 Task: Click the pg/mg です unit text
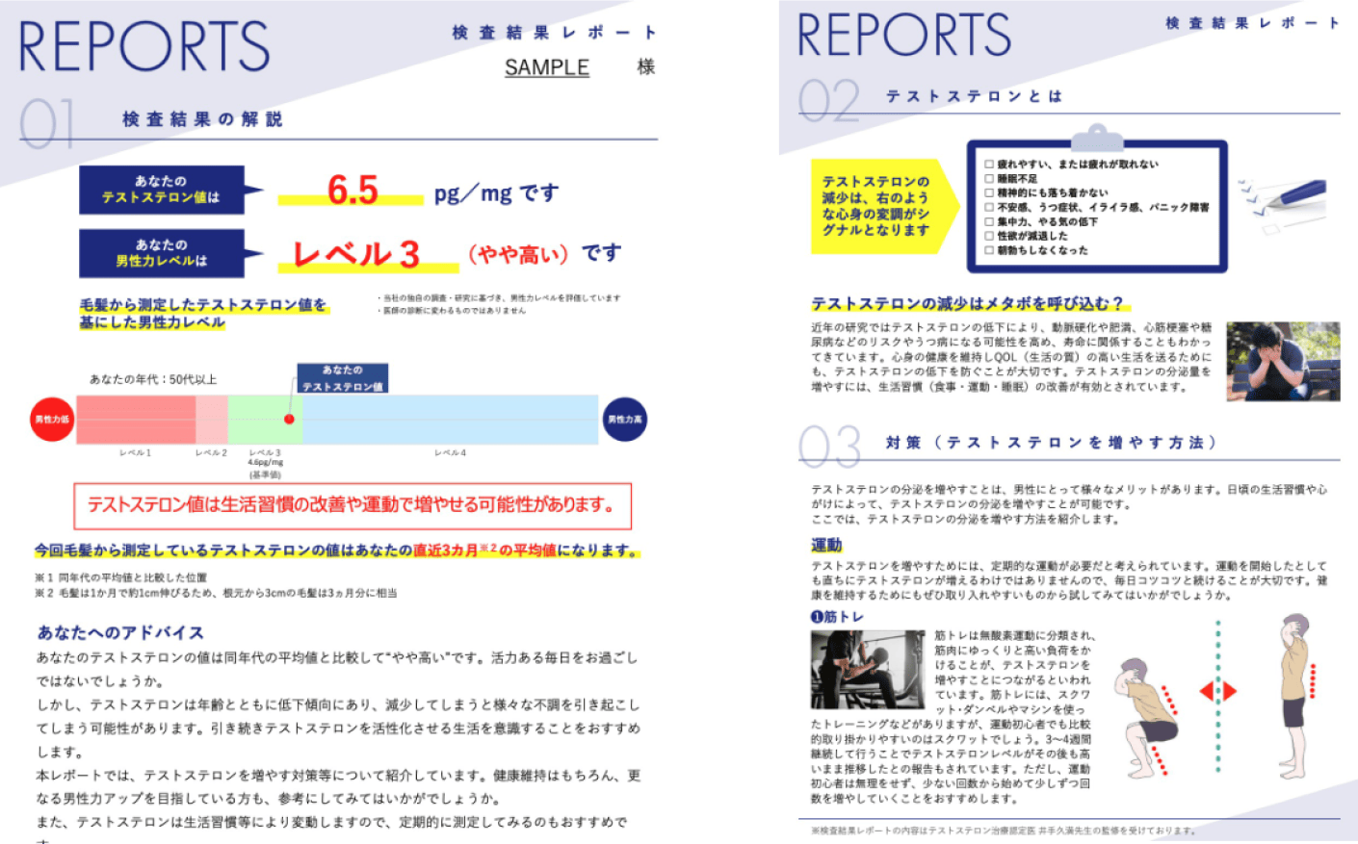[496, 192]
